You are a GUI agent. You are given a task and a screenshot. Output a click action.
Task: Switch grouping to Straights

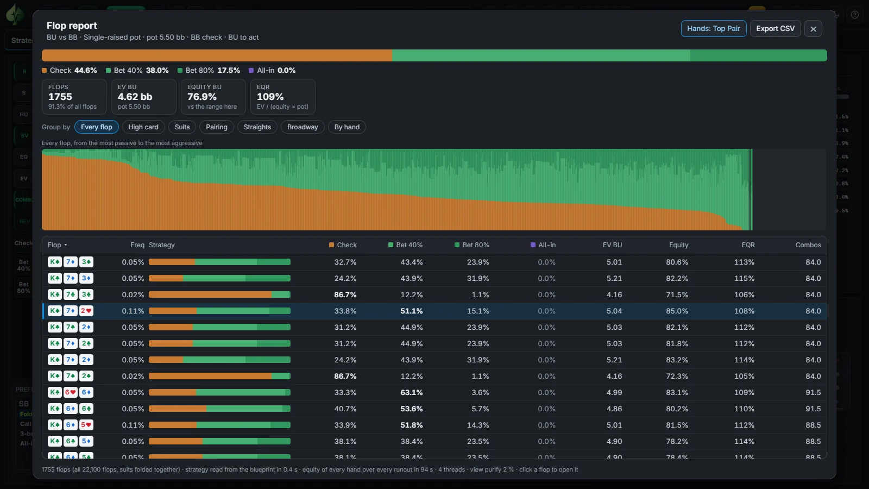click(257, 127)
